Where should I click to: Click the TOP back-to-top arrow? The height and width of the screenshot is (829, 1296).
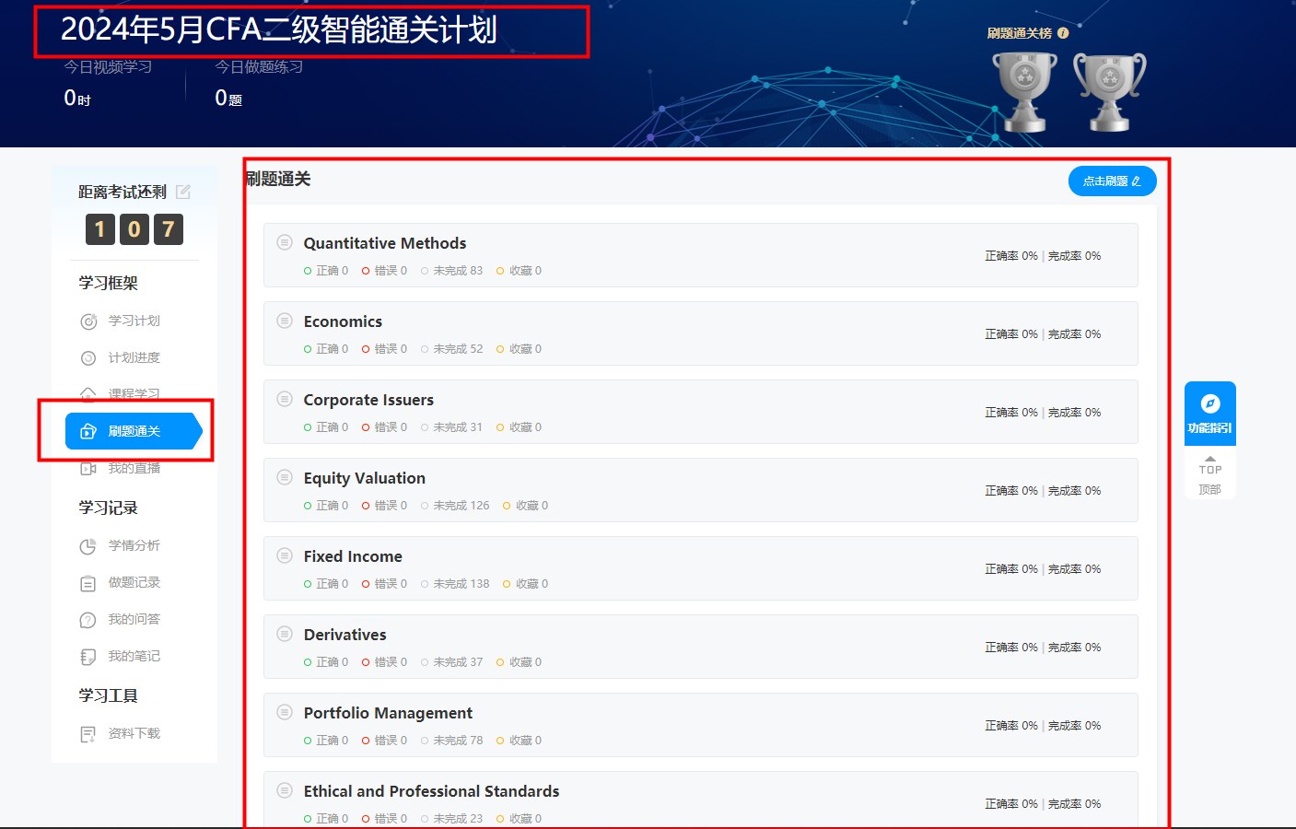pyautogui.click(x=1210, y=458)
